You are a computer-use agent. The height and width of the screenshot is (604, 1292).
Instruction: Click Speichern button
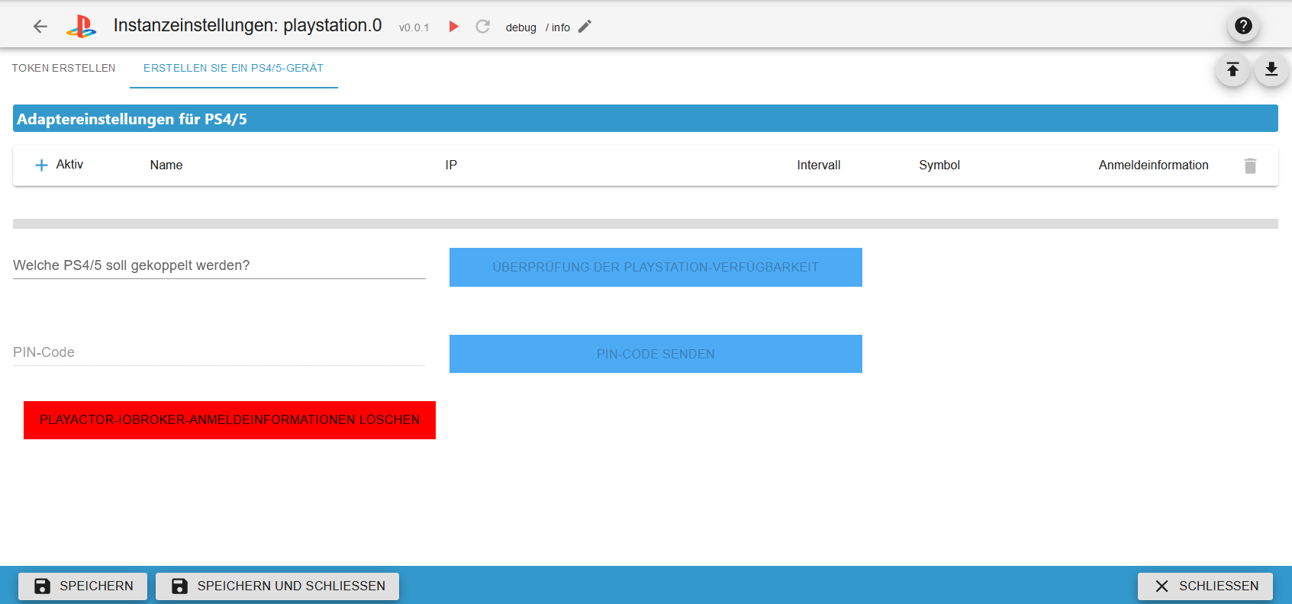[x=82, y=586]
